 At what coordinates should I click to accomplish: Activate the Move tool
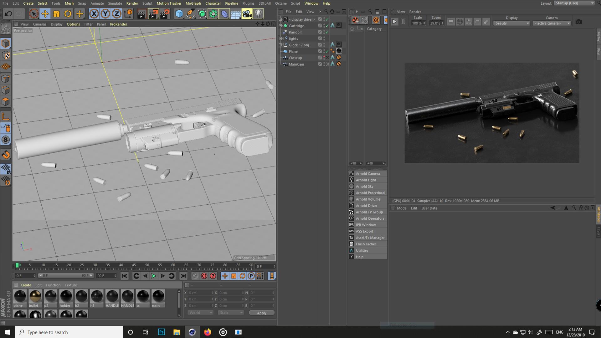[x=45, y=14]
